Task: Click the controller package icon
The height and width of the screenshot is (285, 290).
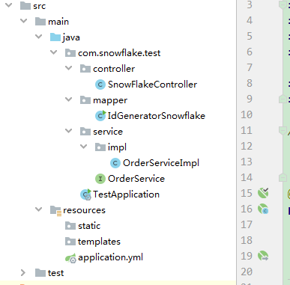Action: 85,69
